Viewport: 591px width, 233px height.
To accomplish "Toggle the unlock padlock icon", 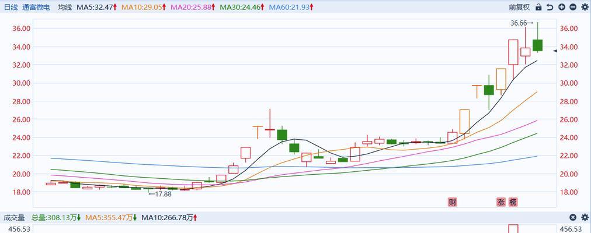I will coord(538,7).
